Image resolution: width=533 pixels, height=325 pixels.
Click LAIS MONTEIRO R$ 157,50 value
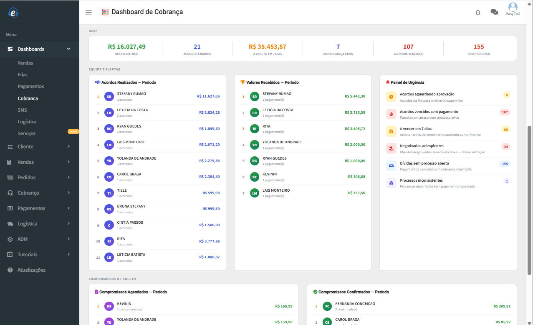point(356,193)
